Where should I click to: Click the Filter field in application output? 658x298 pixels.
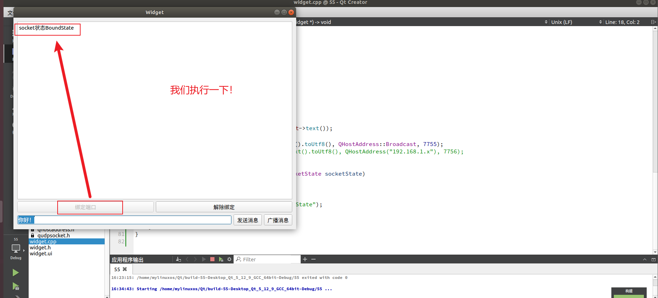coord(268,259)
